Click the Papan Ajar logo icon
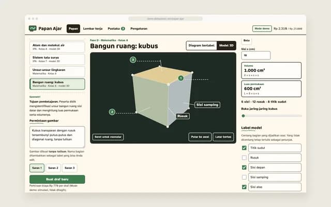This screenshot has width=331, height=207. (x=33, y=28)
